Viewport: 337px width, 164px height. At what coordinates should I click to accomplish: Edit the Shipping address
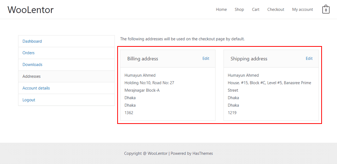[x=309, y=58]
